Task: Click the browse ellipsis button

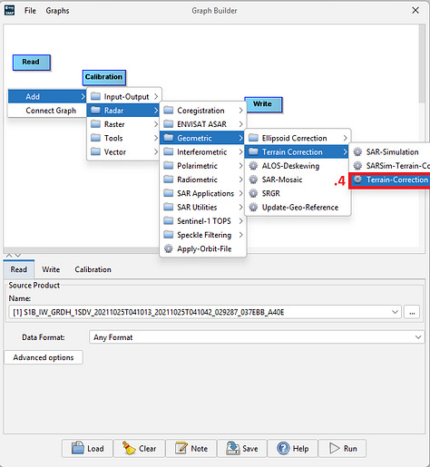Action: click(x=412, y=312)
